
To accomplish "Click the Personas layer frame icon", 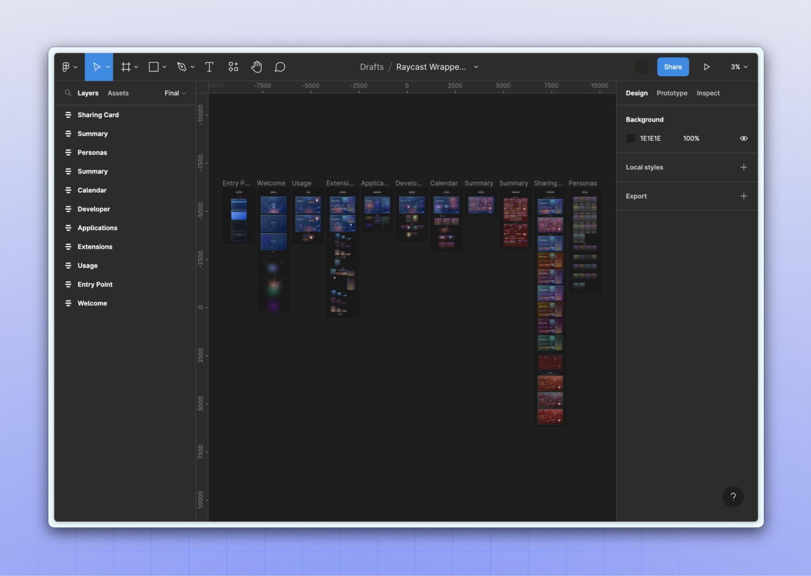I will 68,153.
